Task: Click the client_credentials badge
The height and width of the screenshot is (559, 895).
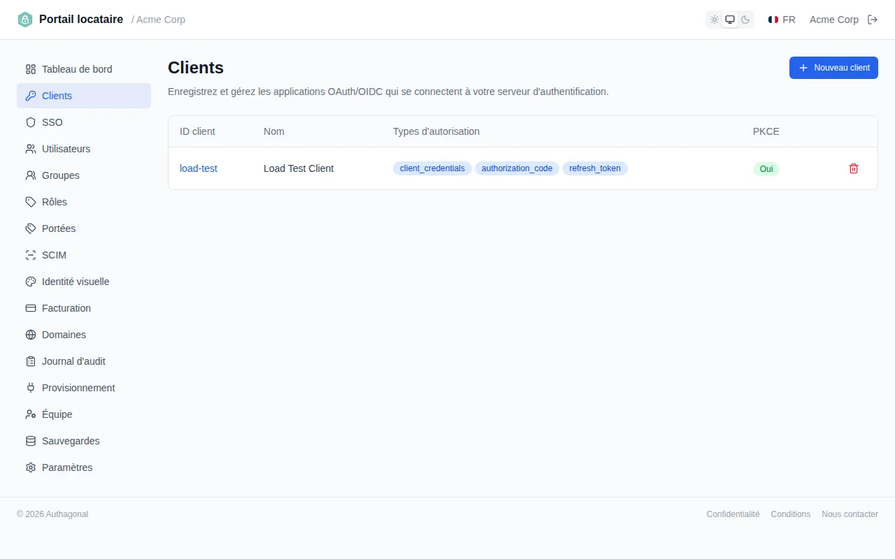Action: (x=432, y=168)
